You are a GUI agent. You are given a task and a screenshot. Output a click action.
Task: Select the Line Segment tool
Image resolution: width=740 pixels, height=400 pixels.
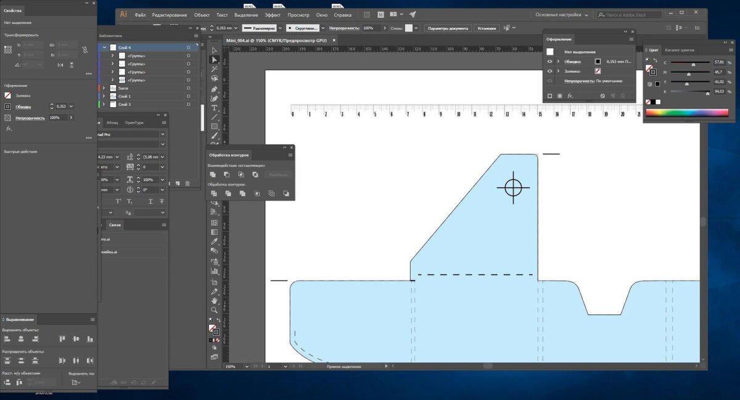click(x=214, y=116)
